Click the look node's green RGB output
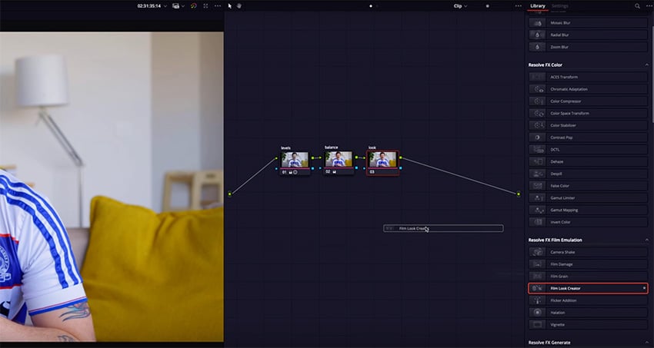The height and width of the screenshot is (348, 654). click(401, 157)
